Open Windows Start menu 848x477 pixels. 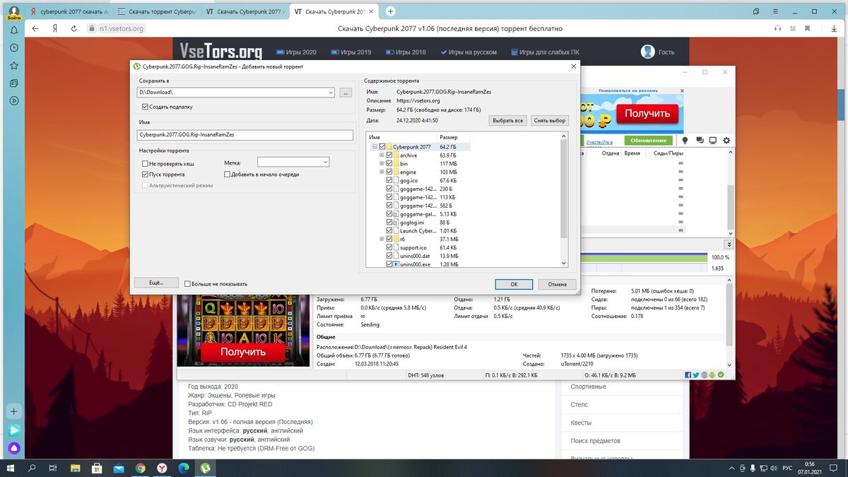12,468
